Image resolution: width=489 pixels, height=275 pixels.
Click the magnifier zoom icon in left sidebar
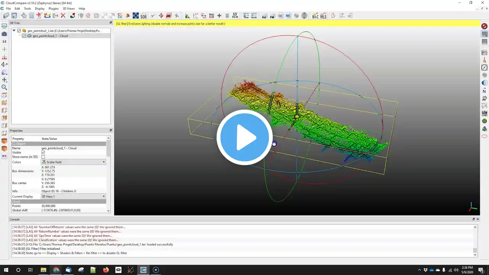(5, 87)
